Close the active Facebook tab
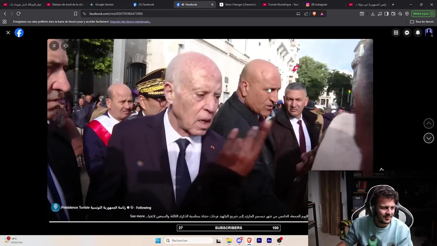This screenshot has height=246, width=437. pos(212,4)
